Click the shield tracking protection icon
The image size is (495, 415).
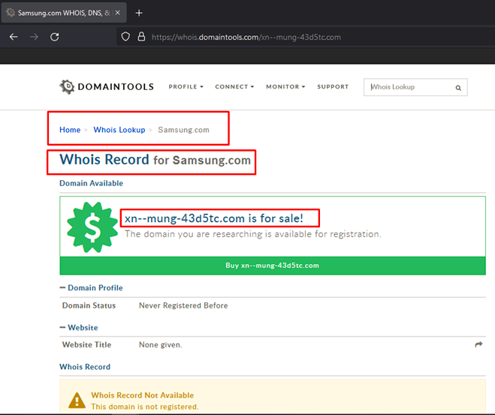pyautogui.click(x=125, y=37)
